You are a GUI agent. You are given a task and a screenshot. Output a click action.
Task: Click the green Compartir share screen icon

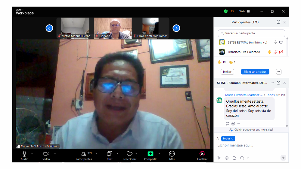tap(150, 154)
